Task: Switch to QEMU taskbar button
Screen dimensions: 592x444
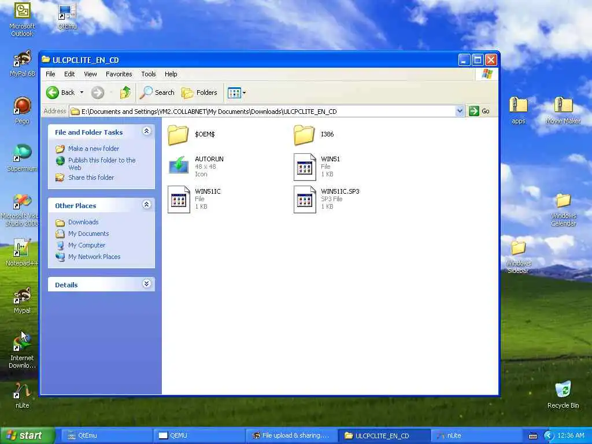Action: pos(199,436)
